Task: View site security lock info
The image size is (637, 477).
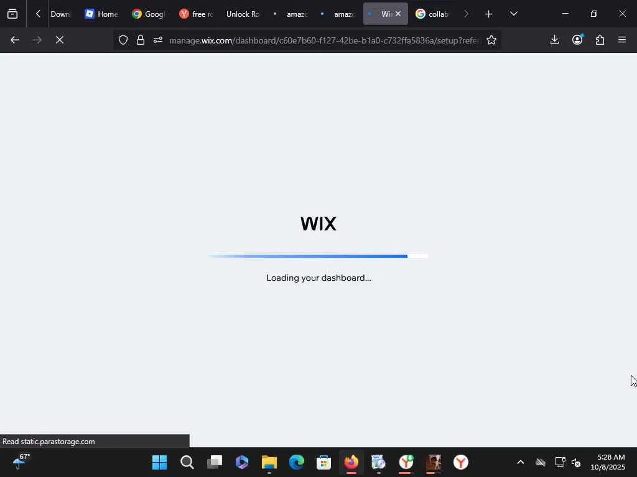Action: click(141, 40)
